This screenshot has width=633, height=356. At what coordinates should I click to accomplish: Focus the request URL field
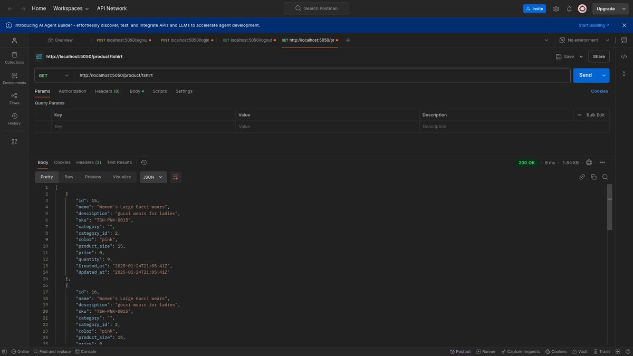pos(322,75)
